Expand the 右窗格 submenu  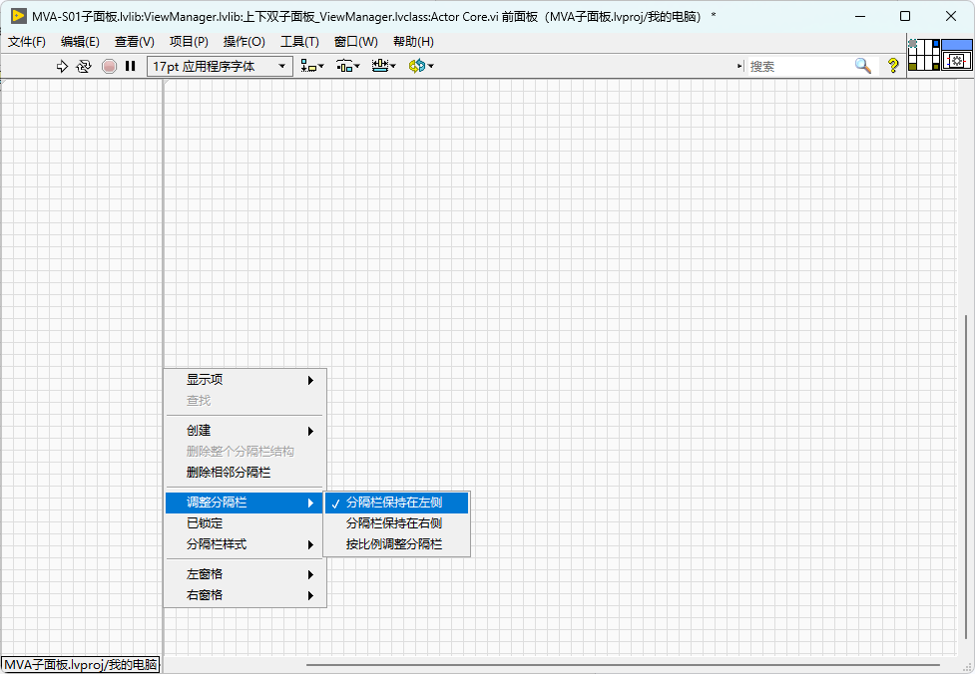click(x=244, y=595)
